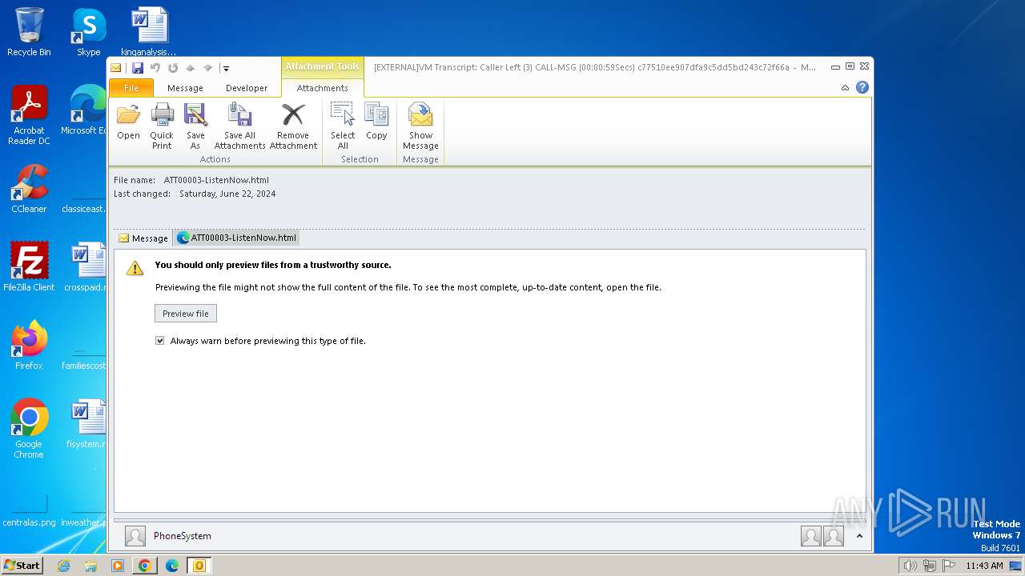The image size is (1025, 576).
Task: Close the Outlook message window
Action: click(864, 67)
